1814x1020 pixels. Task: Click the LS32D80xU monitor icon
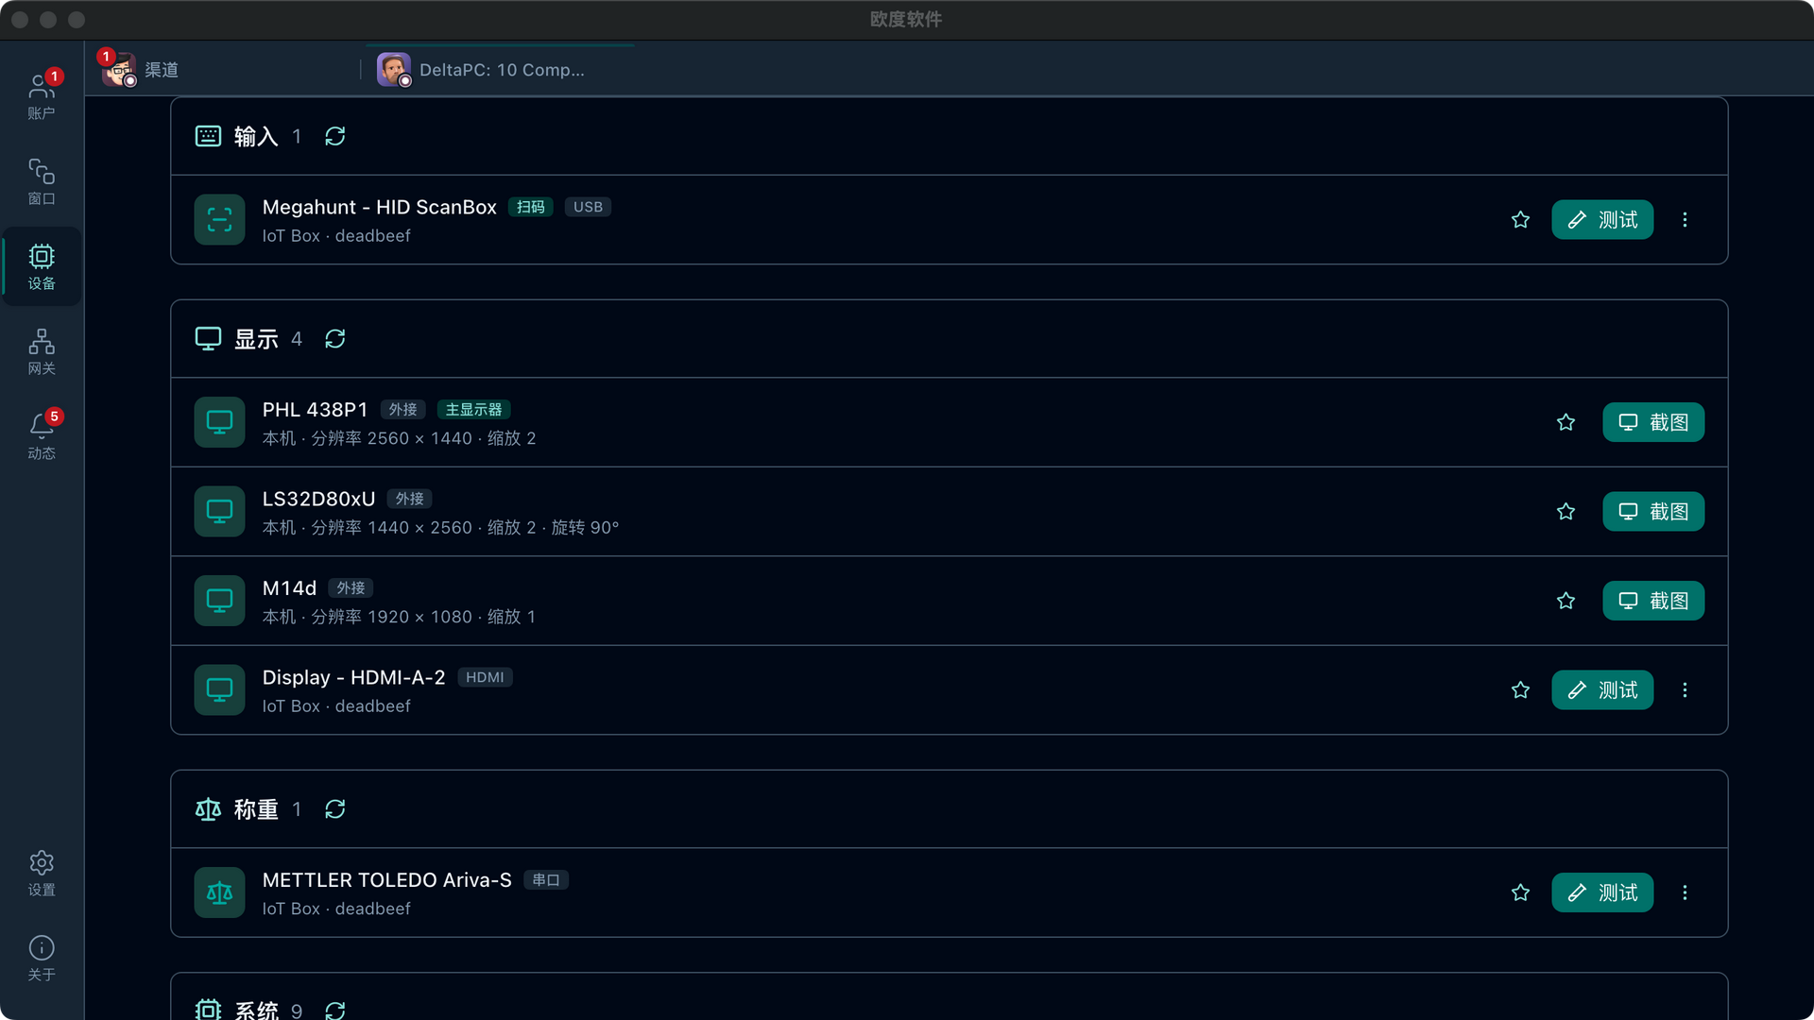pos(219,511)
